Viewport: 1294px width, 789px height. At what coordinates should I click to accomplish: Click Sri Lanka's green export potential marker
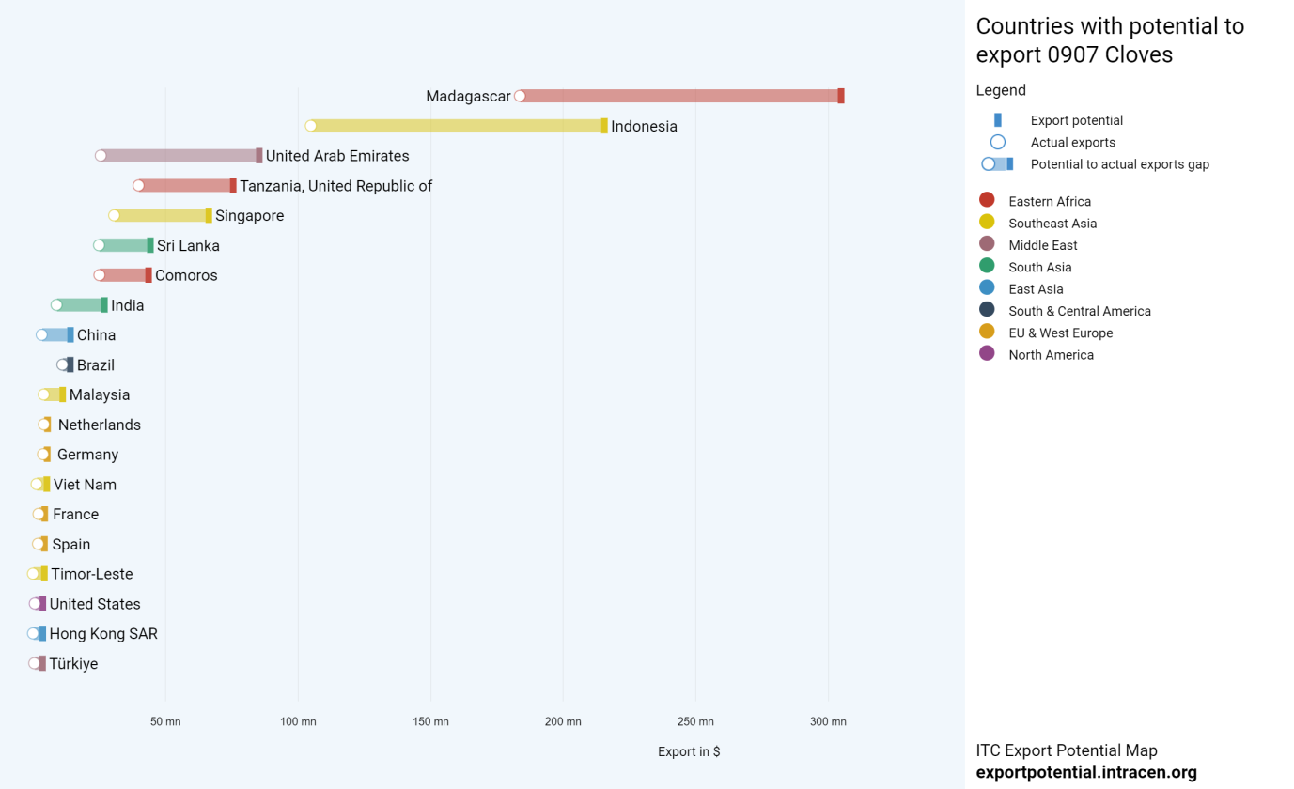coord(150,245)
